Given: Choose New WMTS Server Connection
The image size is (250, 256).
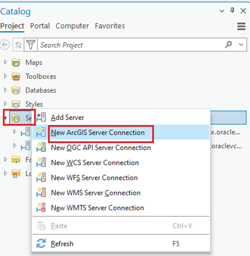Looking at the screenshot, I should coord(121,207).
